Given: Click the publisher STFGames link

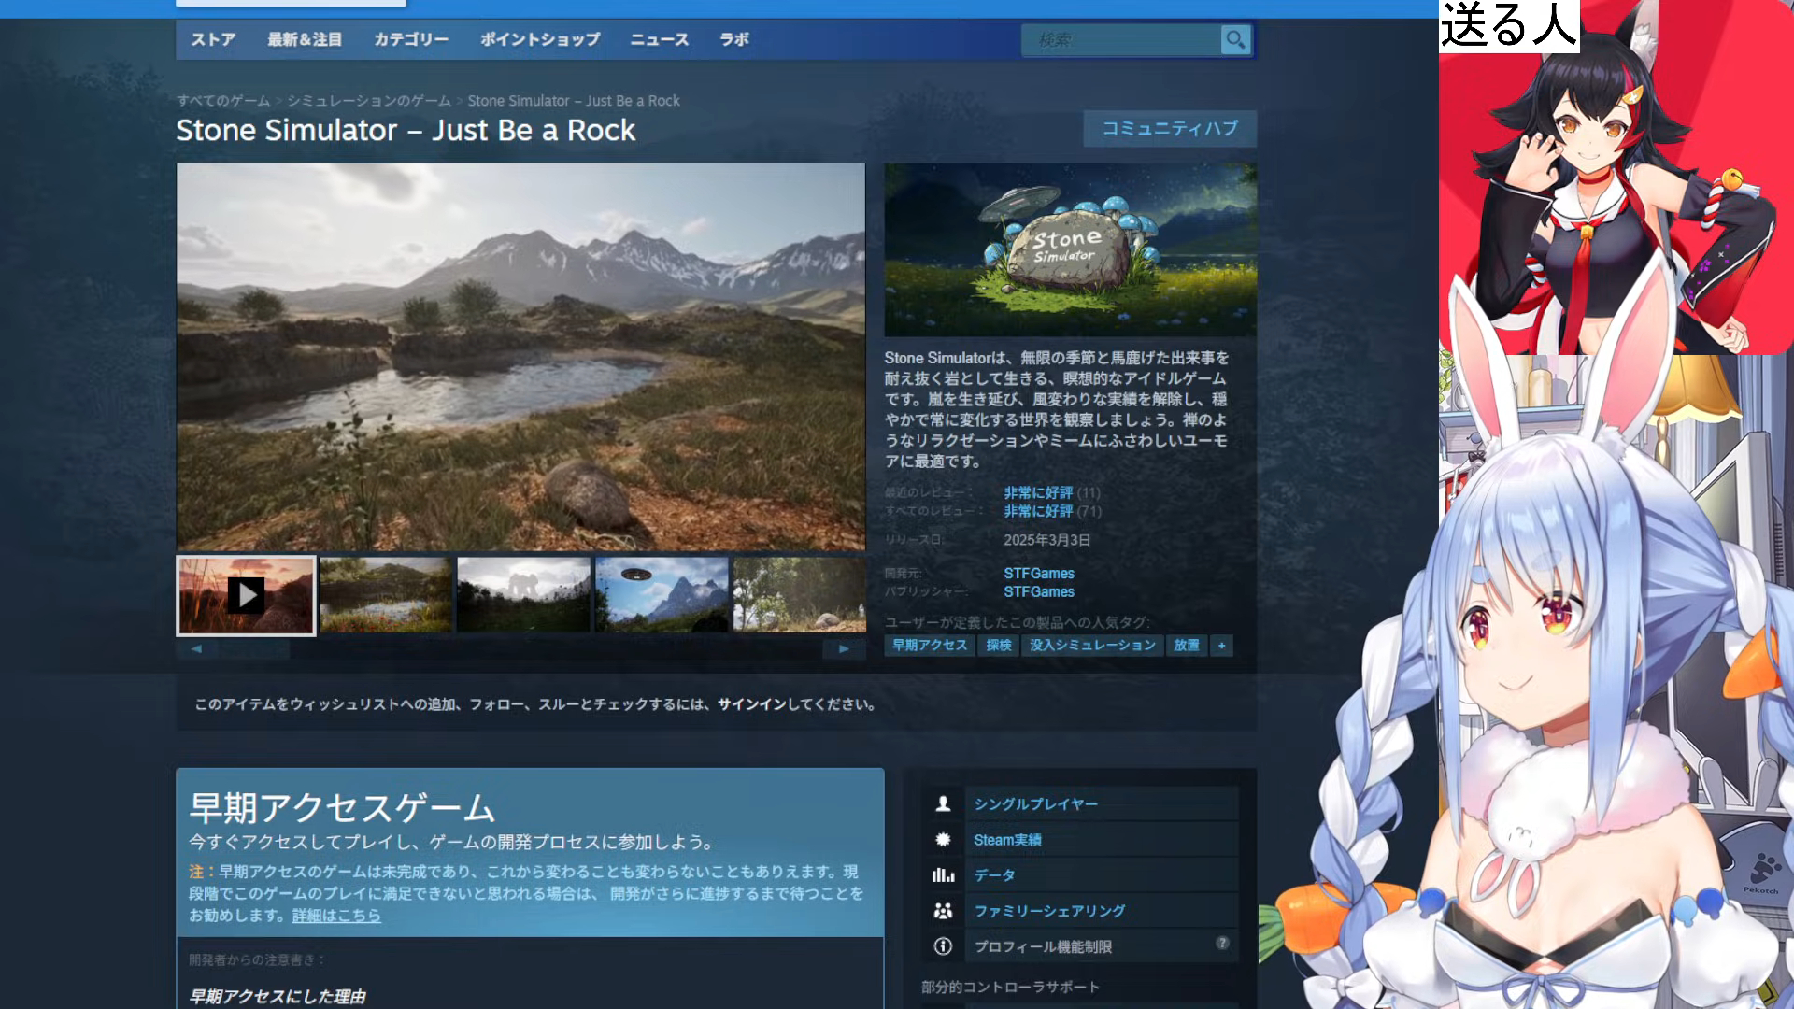Looking at the screenshot, I should pos(1039,592).
